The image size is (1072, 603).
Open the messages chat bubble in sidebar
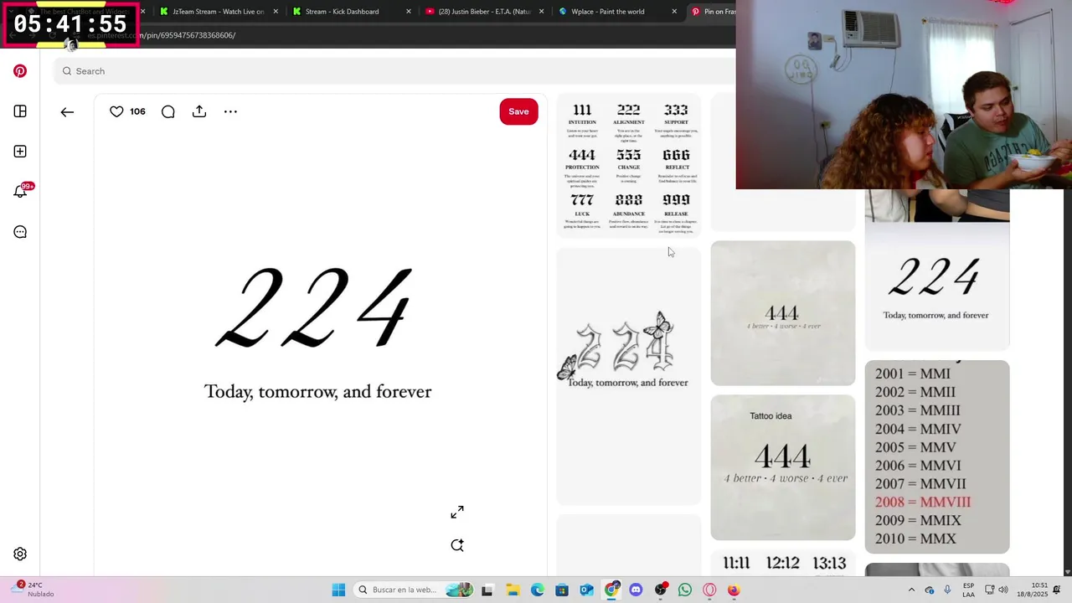(x=20, y=232)
